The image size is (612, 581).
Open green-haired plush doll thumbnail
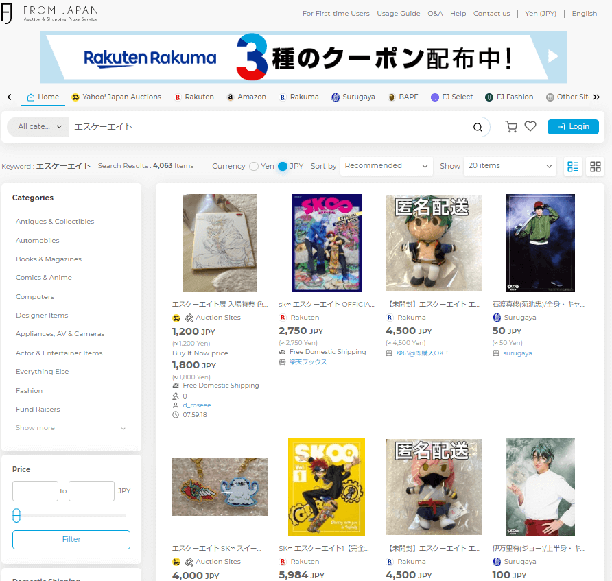433,243
